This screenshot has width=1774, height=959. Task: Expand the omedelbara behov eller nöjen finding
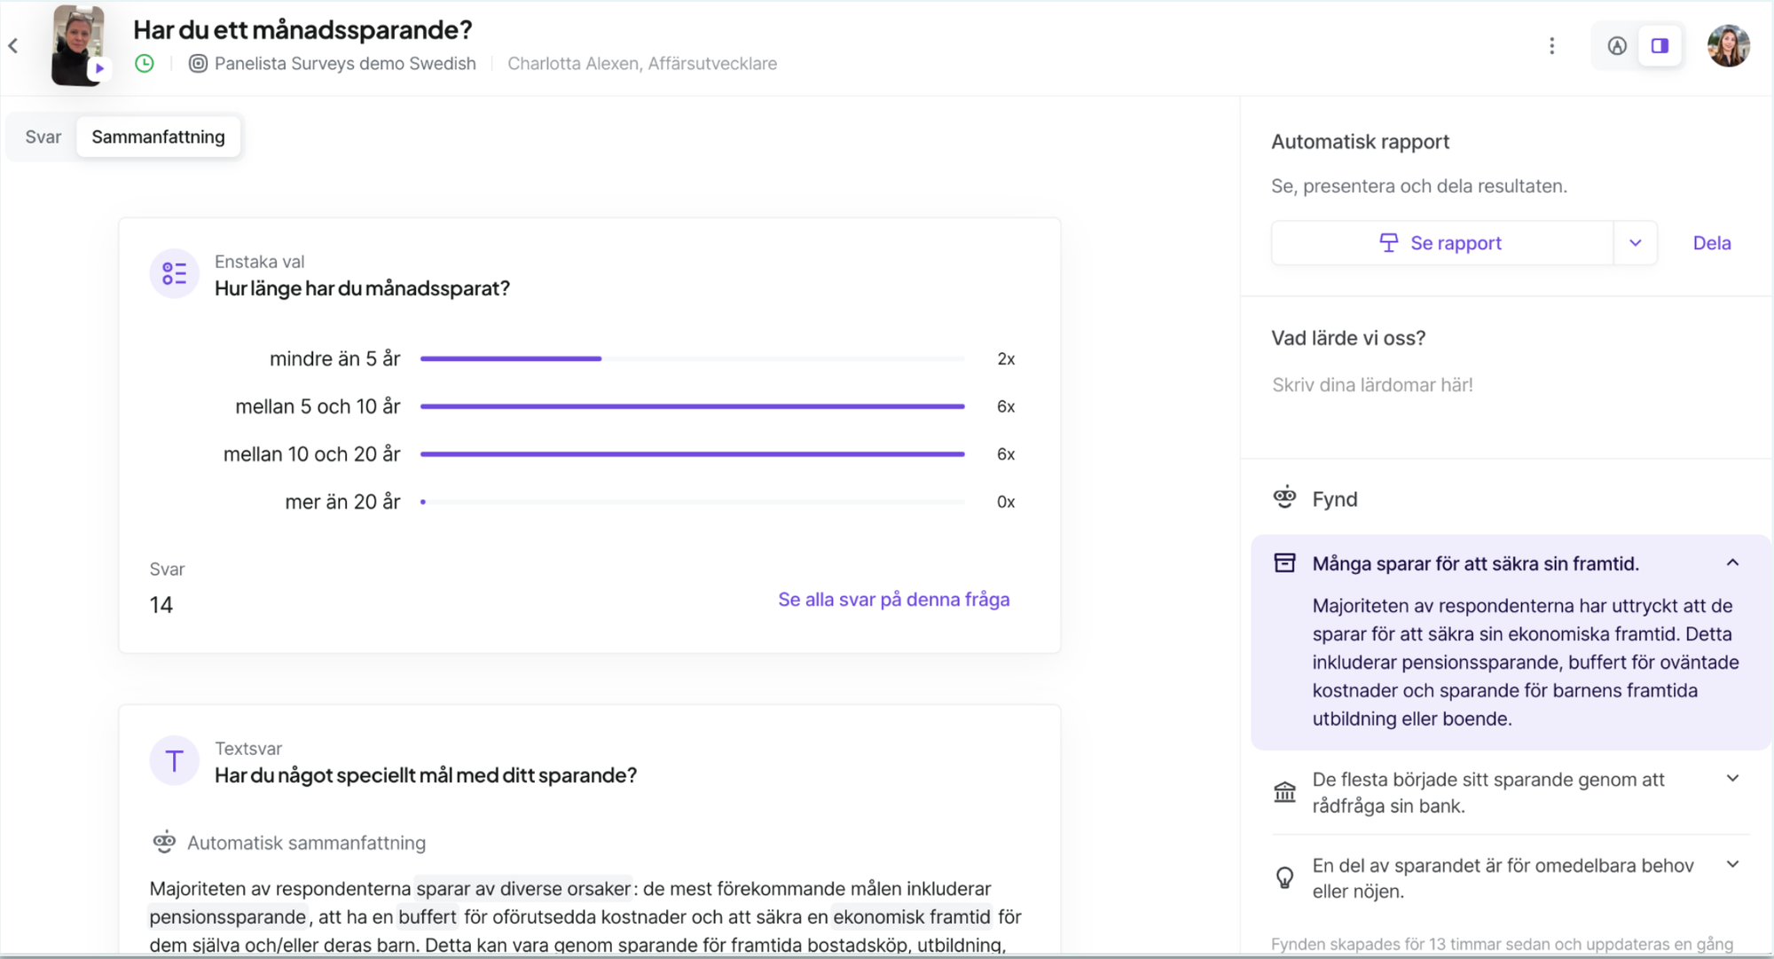tap(1732, 865)
